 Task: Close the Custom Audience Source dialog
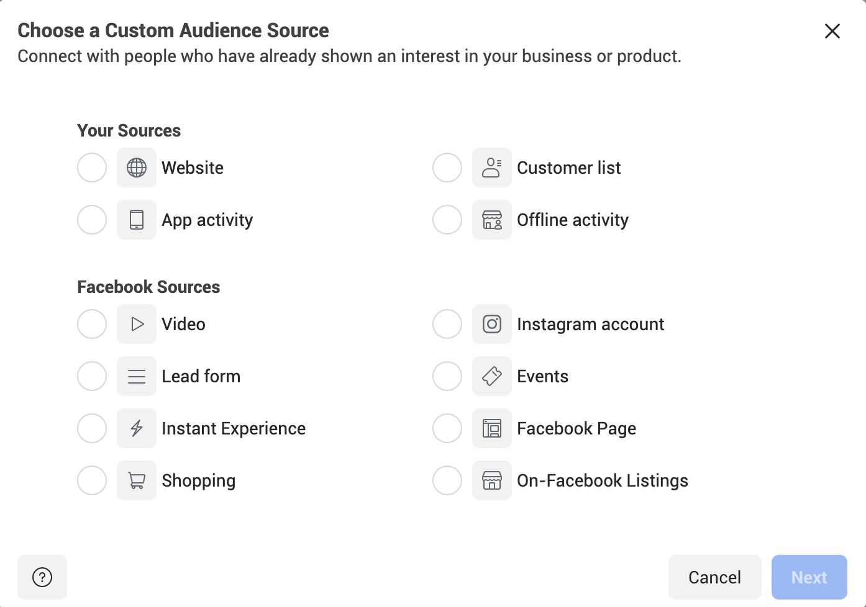tap(832, 31)
